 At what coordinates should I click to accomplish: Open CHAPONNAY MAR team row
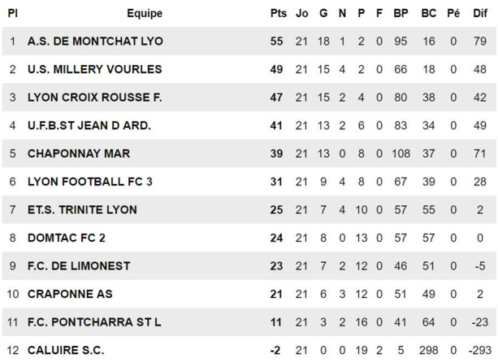(x=78, y=153)
